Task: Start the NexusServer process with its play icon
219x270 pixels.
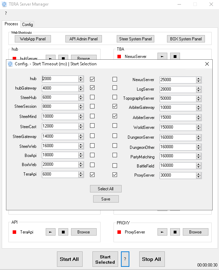Action: [162, 56]
